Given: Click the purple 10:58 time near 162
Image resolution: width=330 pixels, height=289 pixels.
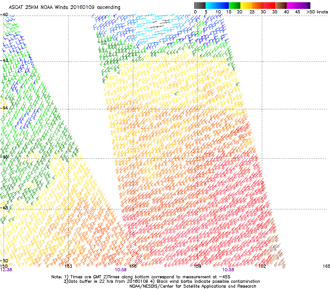Looking at the screenshot, I should pos(228,270).
